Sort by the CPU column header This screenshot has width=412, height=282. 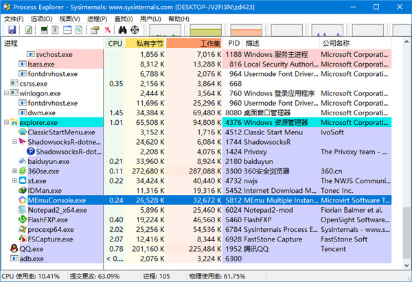(115, 43)
